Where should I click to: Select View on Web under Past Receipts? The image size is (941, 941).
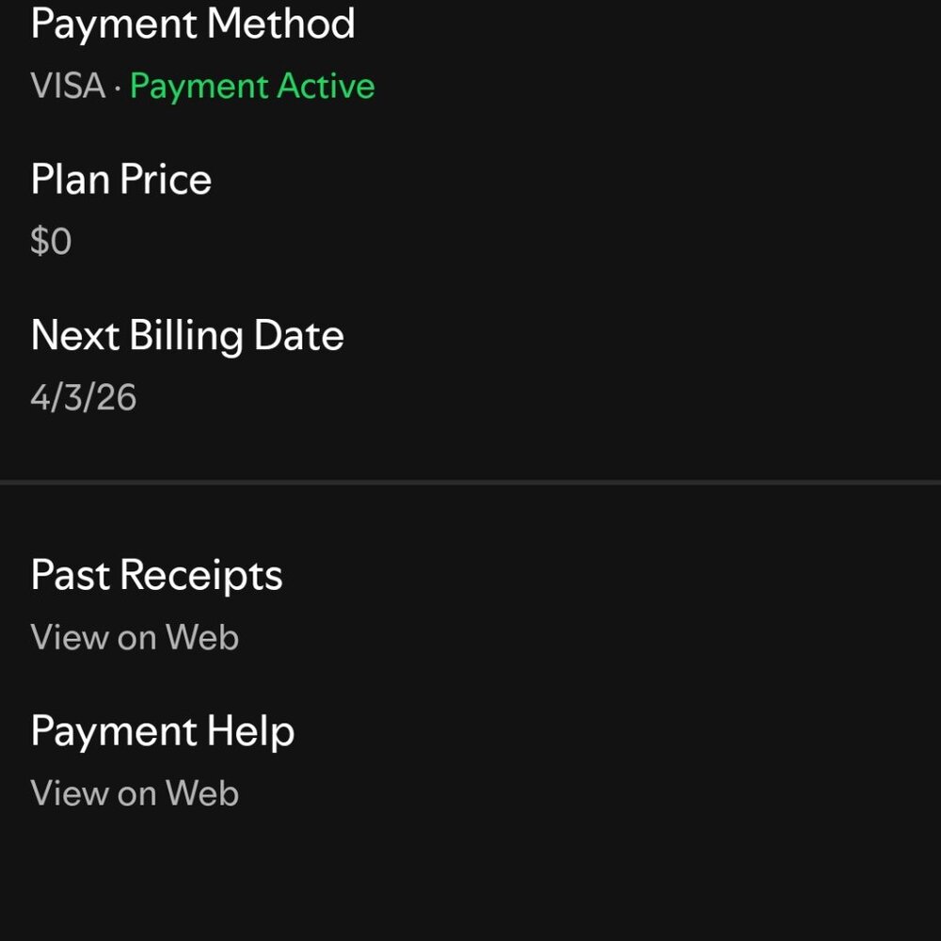[135, 637]
